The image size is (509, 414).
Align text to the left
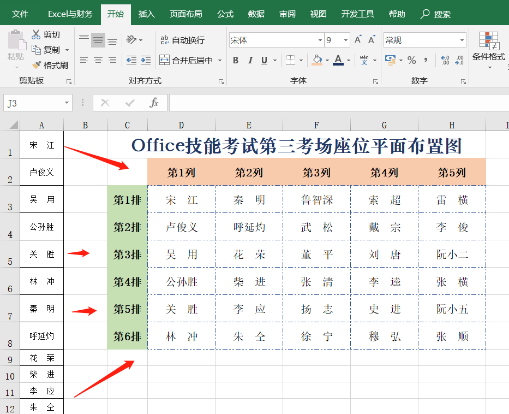coord(84,60)
